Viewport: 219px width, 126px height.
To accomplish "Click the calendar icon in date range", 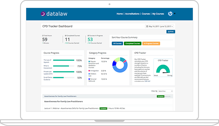I will tap(147, 26).
